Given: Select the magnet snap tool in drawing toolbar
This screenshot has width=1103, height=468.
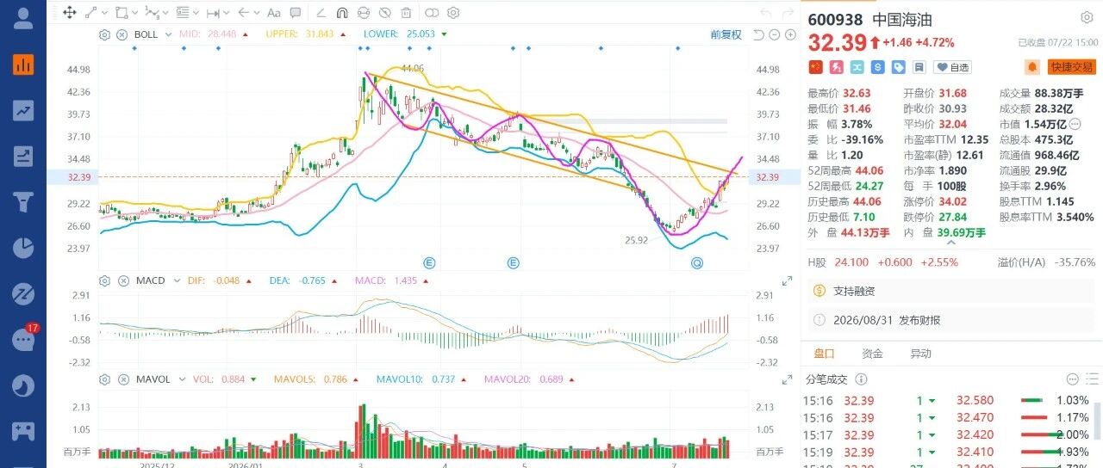Looking at the screenshot, I should coord(341,13).
